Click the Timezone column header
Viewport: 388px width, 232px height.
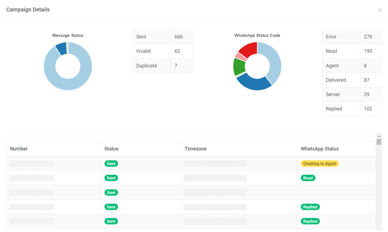[x=196, y=148]
